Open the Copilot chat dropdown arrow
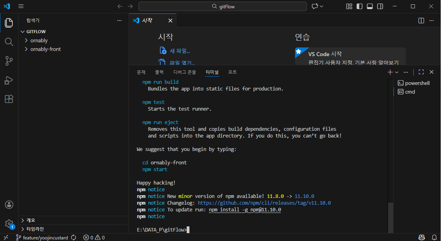The width and height of the screenshot is (441, 241). pos(322,6)
